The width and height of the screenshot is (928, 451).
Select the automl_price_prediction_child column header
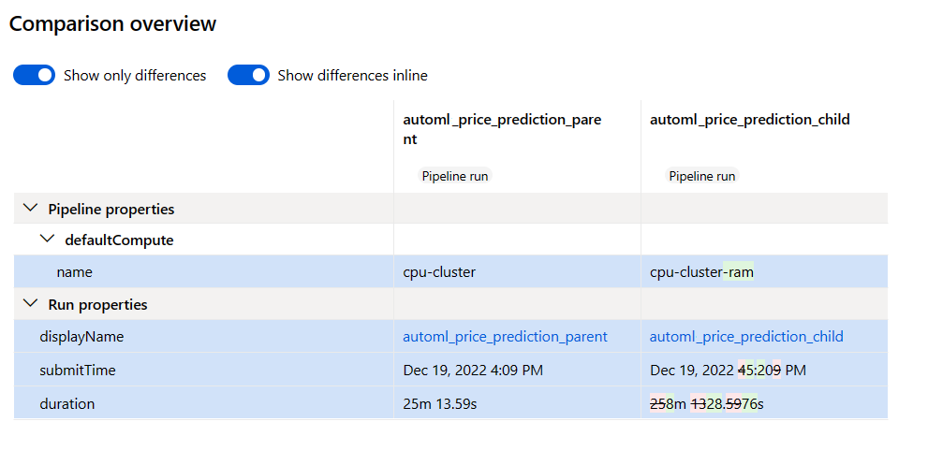(x=749, y=120)
